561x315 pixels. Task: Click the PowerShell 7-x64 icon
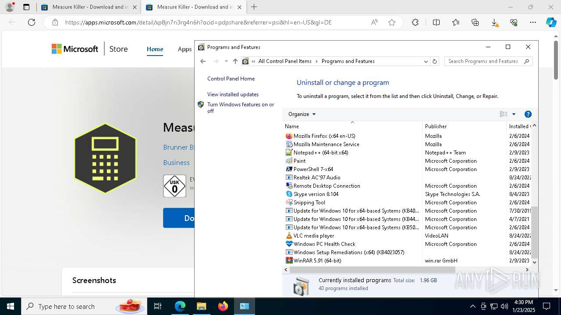point(289,169)
